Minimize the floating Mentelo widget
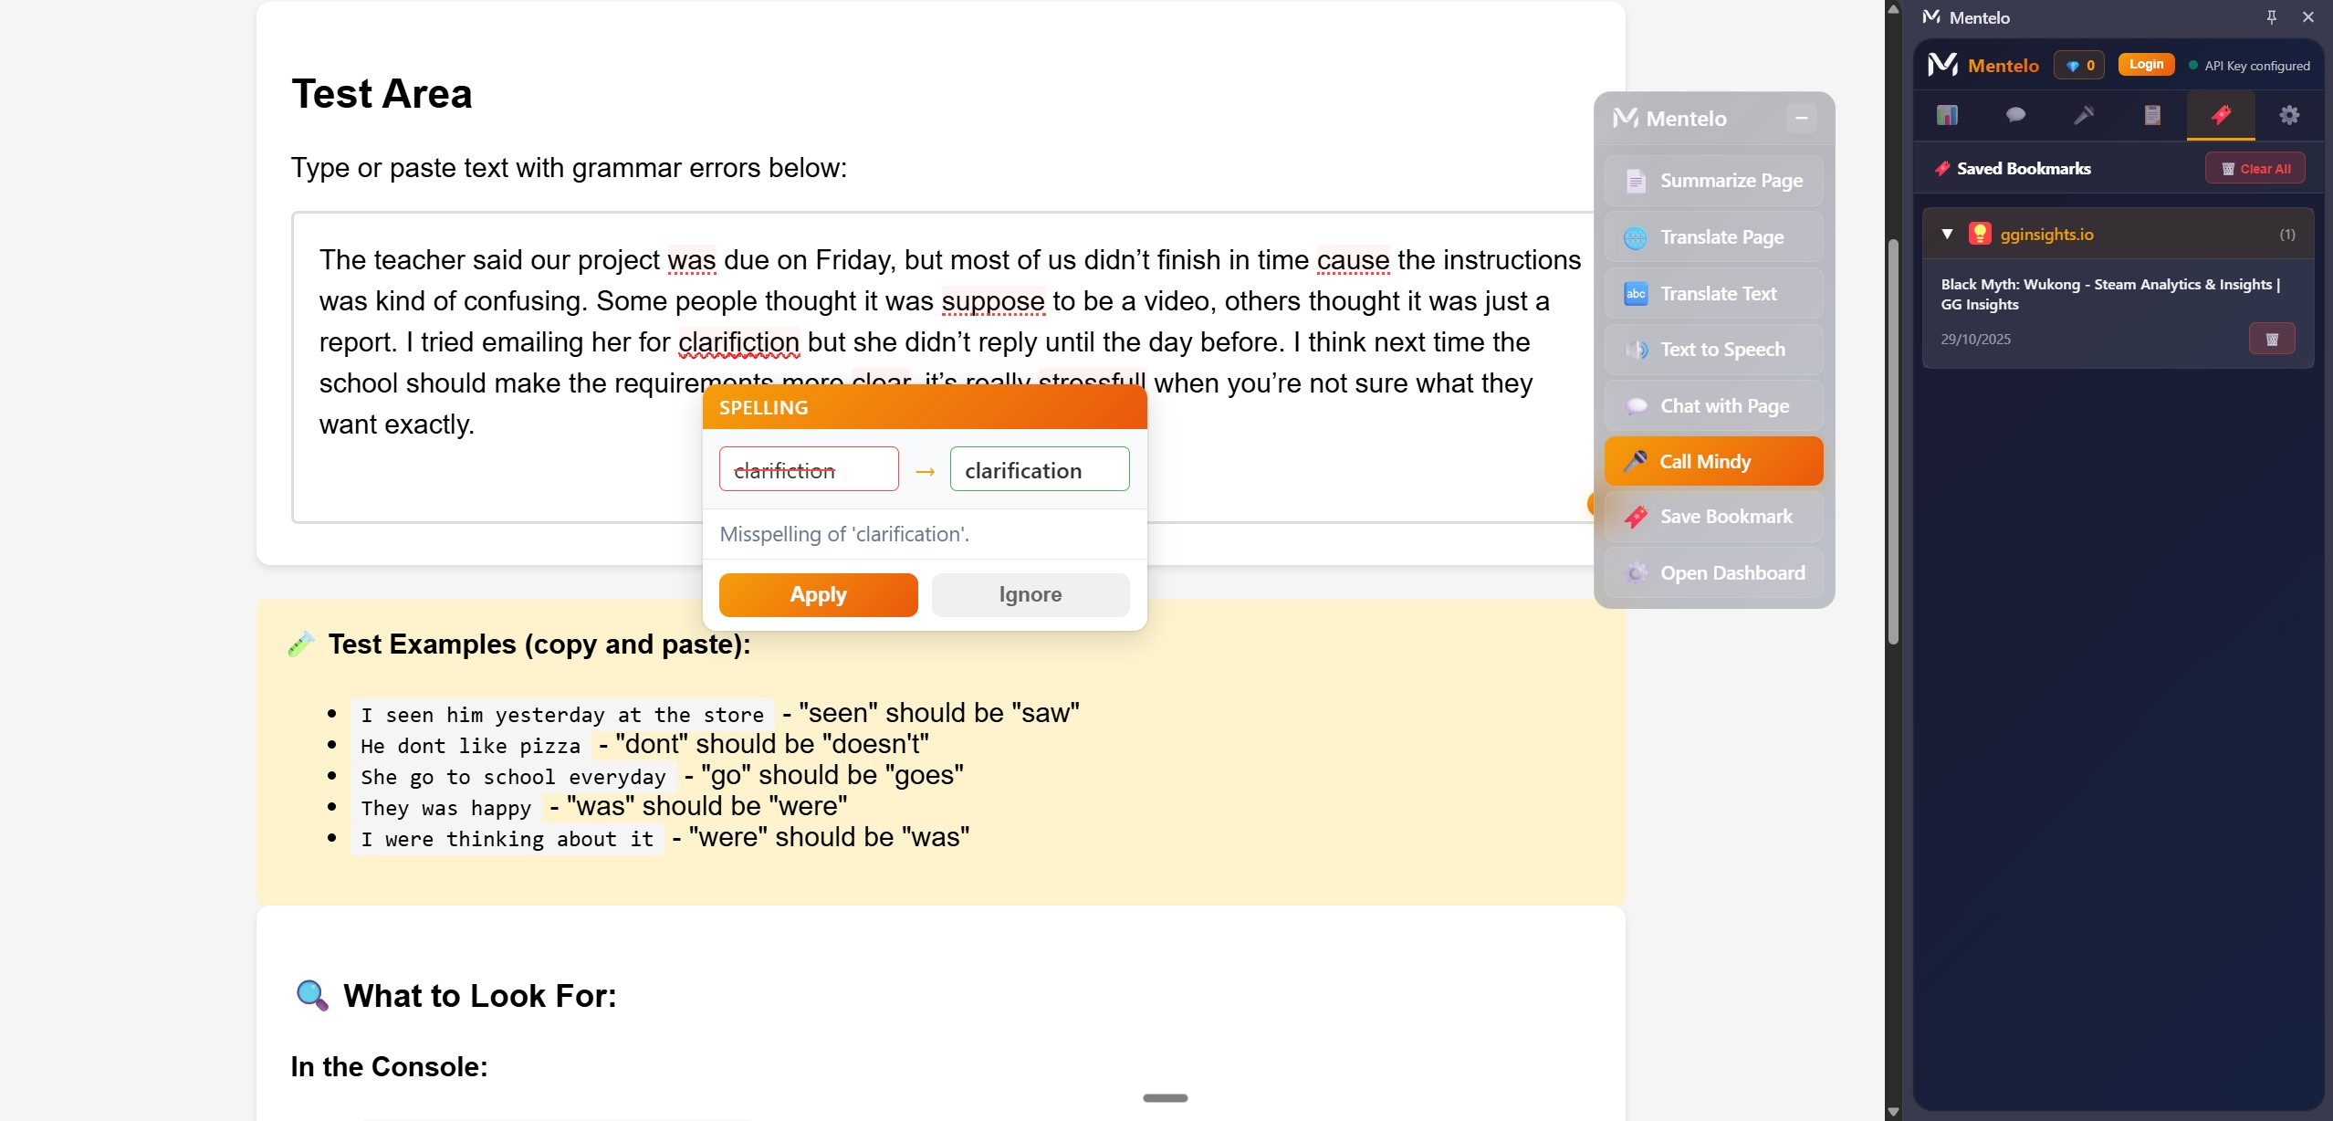Screen dimensions: 2333x1121 [1801, 118]
